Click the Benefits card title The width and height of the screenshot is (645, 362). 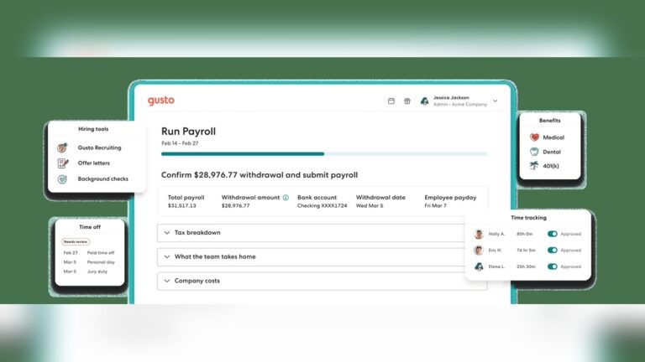[549, 121]
